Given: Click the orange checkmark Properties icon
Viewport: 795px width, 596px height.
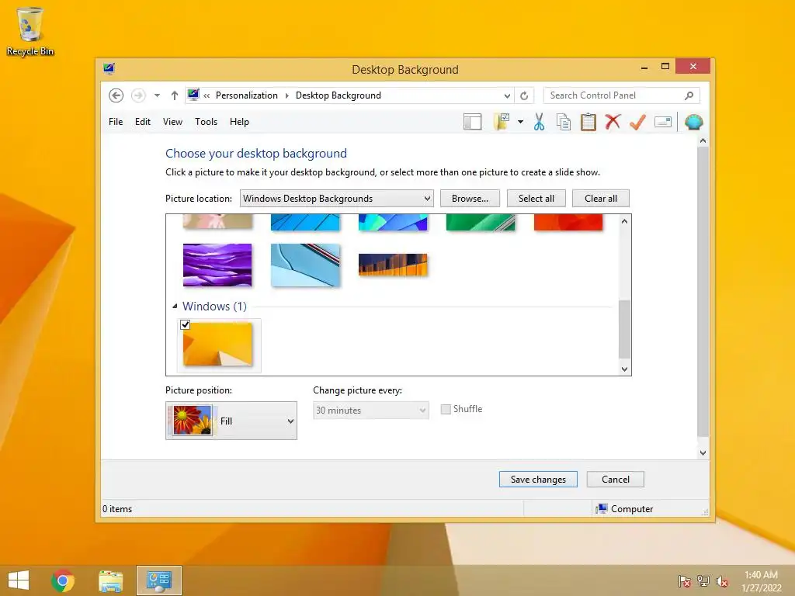Looking at the screenshot, I should pyautogui.click(x=638, y=122).
